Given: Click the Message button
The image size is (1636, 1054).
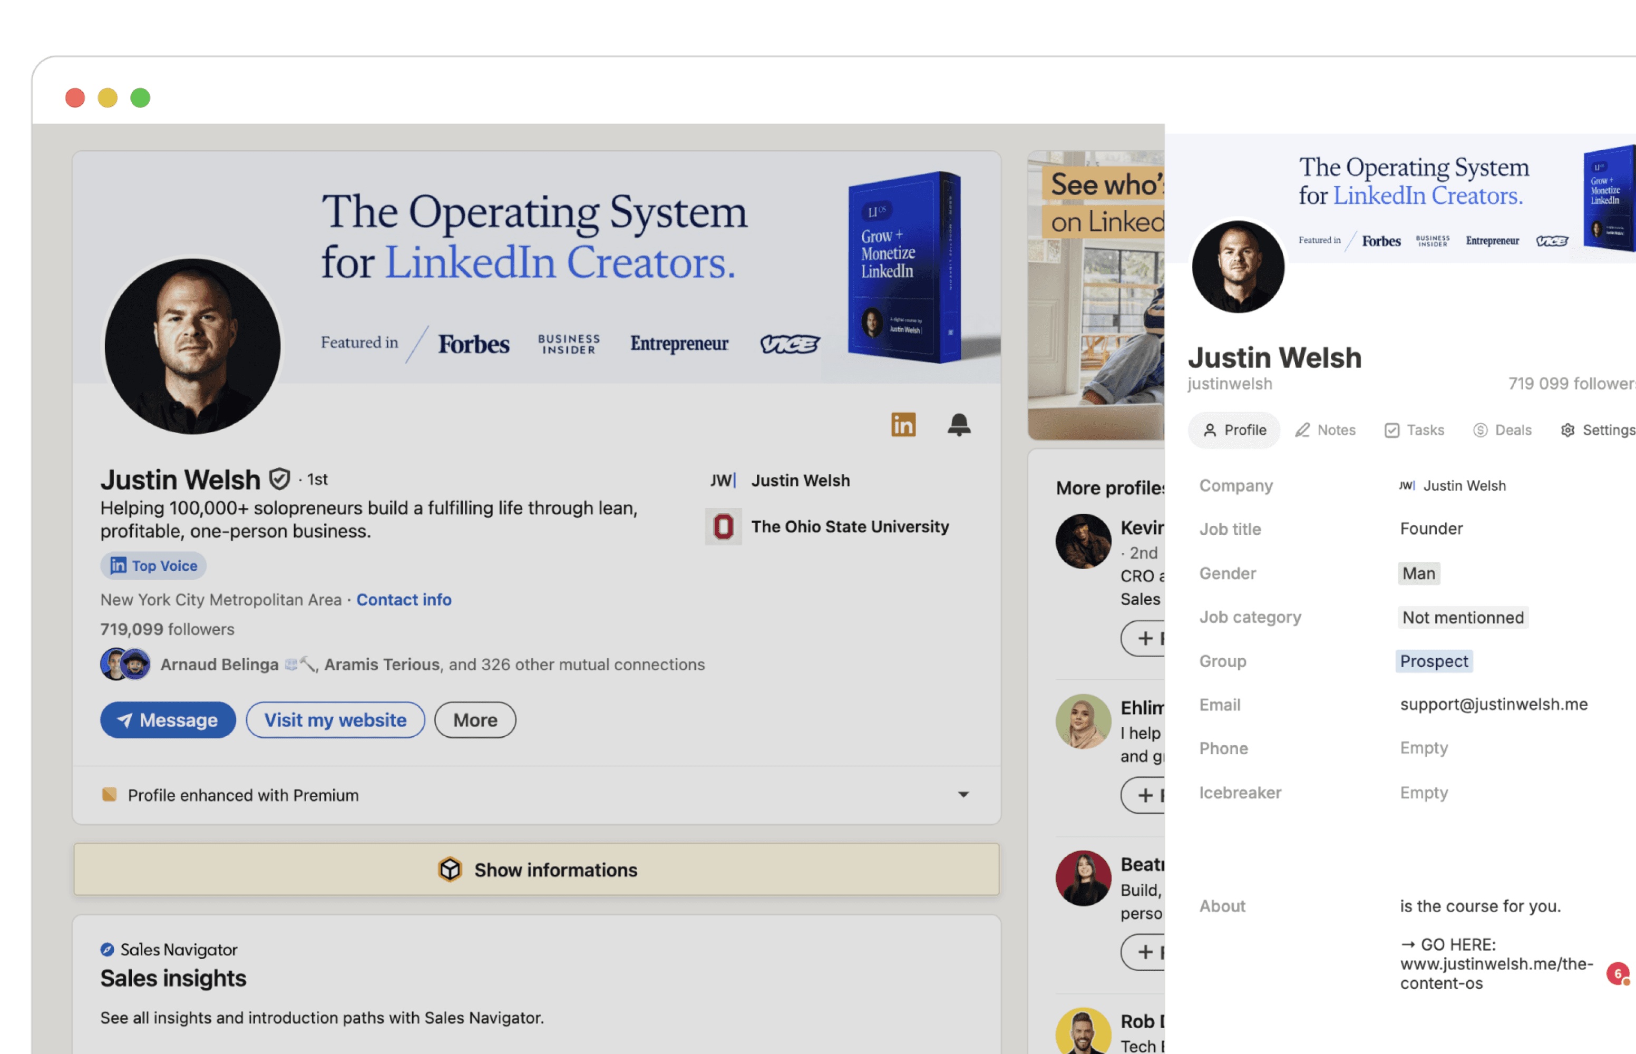Looking at the screenshot, I should pos(168,720).
